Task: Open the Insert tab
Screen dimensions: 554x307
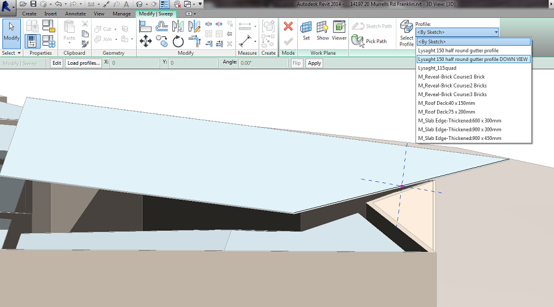Action: (x=50, y=14)
